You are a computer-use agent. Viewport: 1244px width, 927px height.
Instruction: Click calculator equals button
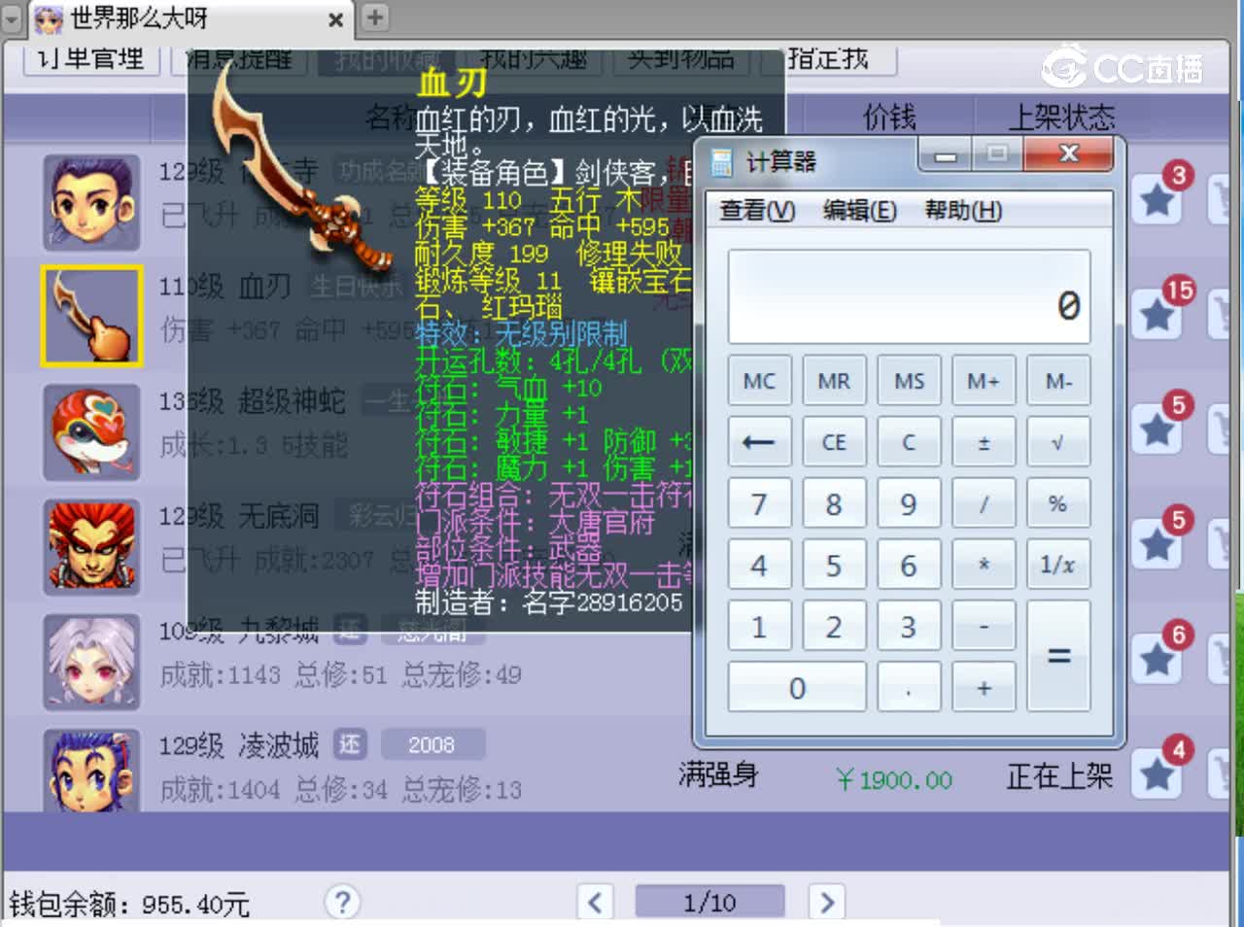click(1058, 657)
